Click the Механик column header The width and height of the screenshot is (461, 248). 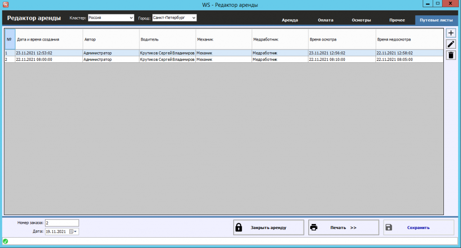click(x=224, y=39)
